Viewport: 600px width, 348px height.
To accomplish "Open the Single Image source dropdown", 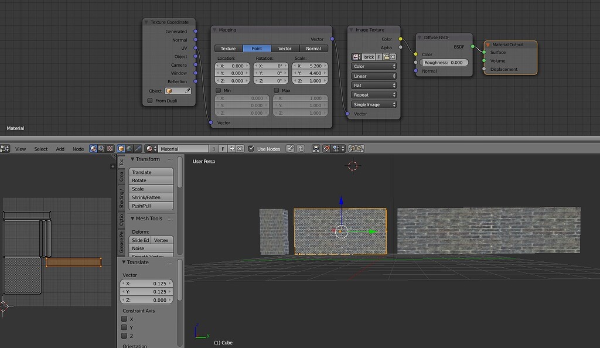I will click(373, 104).
